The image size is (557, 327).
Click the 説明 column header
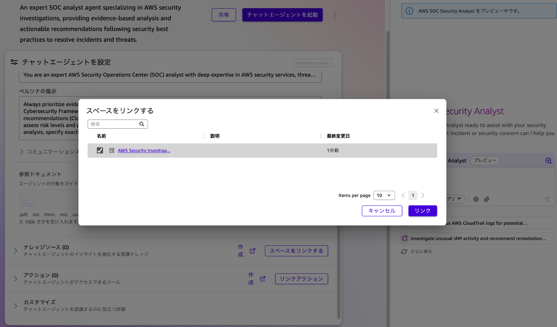point(215,136)
